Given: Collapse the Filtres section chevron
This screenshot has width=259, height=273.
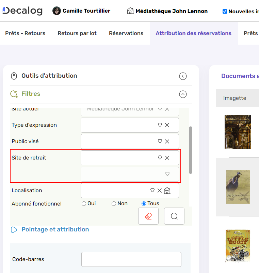Looking at the screenshot, I should pyautogui.click(x=183, y=94).
